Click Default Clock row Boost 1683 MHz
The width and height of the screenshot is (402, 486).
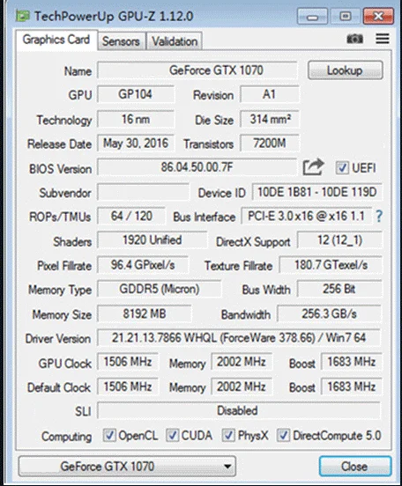point(352,387)
